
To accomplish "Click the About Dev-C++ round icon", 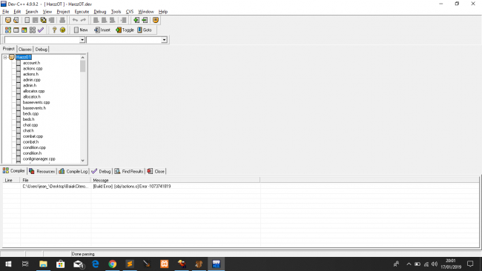I will (63, 30).
